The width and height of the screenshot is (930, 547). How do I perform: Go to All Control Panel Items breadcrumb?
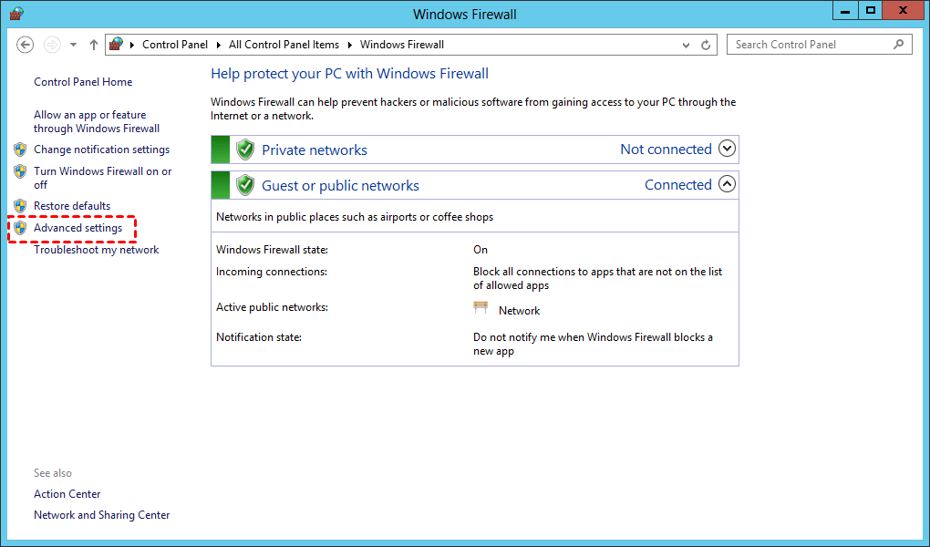click(x=284, y=45)
